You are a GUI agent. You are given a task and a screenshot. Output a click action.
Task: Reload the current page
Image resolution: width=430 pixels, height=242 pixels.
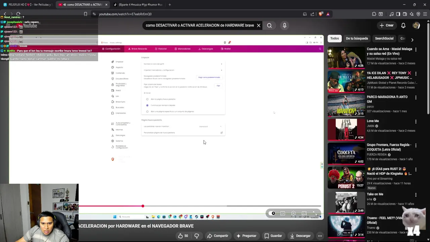click(x=18, y=14)
